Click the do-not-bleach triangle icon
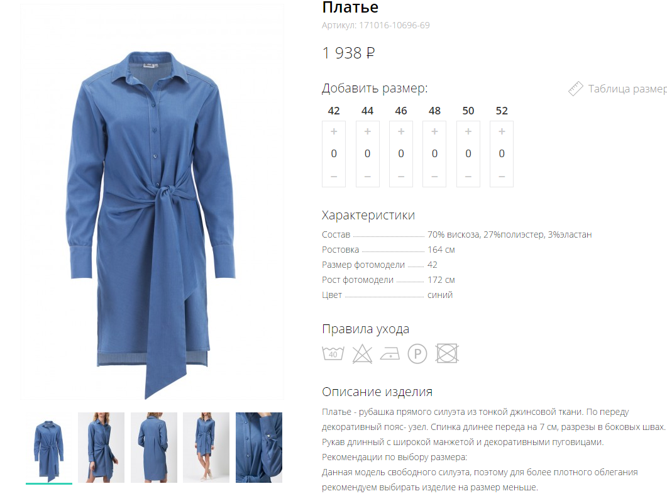Image resolution: width=667 pixels, height=496 pixels. 363,353
